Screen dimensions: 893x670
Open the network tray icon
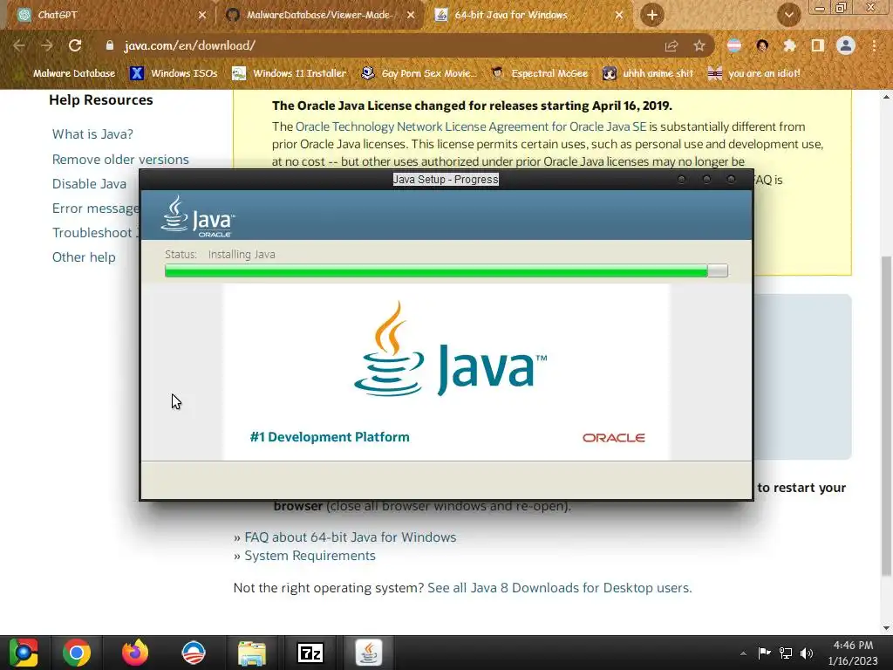[x=786, y=653]
